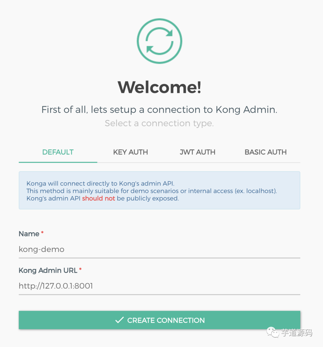Switch to the BASIC AUTH tab
Viewport: 323px width, 347px height.
click(x=266, y=152)
